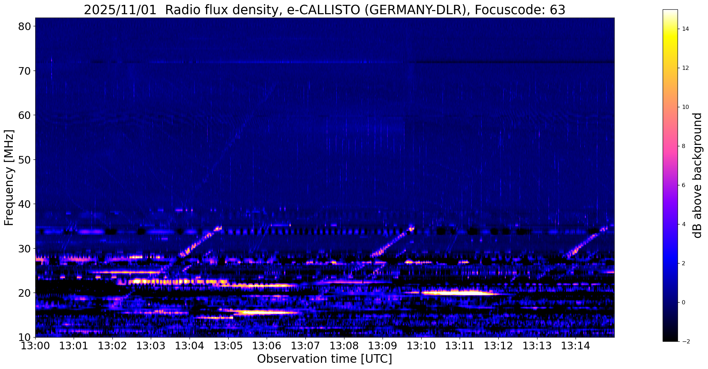Click the 13:02 time tick label
The width and height of the screenshot is (708, 369).
click(112, 346)
